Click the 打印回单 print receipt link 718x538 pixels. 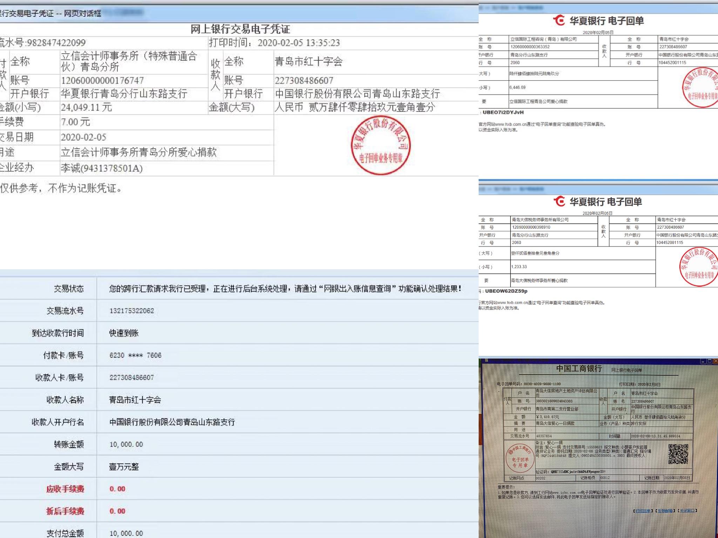pyautogui.click(x=643, y=511)
